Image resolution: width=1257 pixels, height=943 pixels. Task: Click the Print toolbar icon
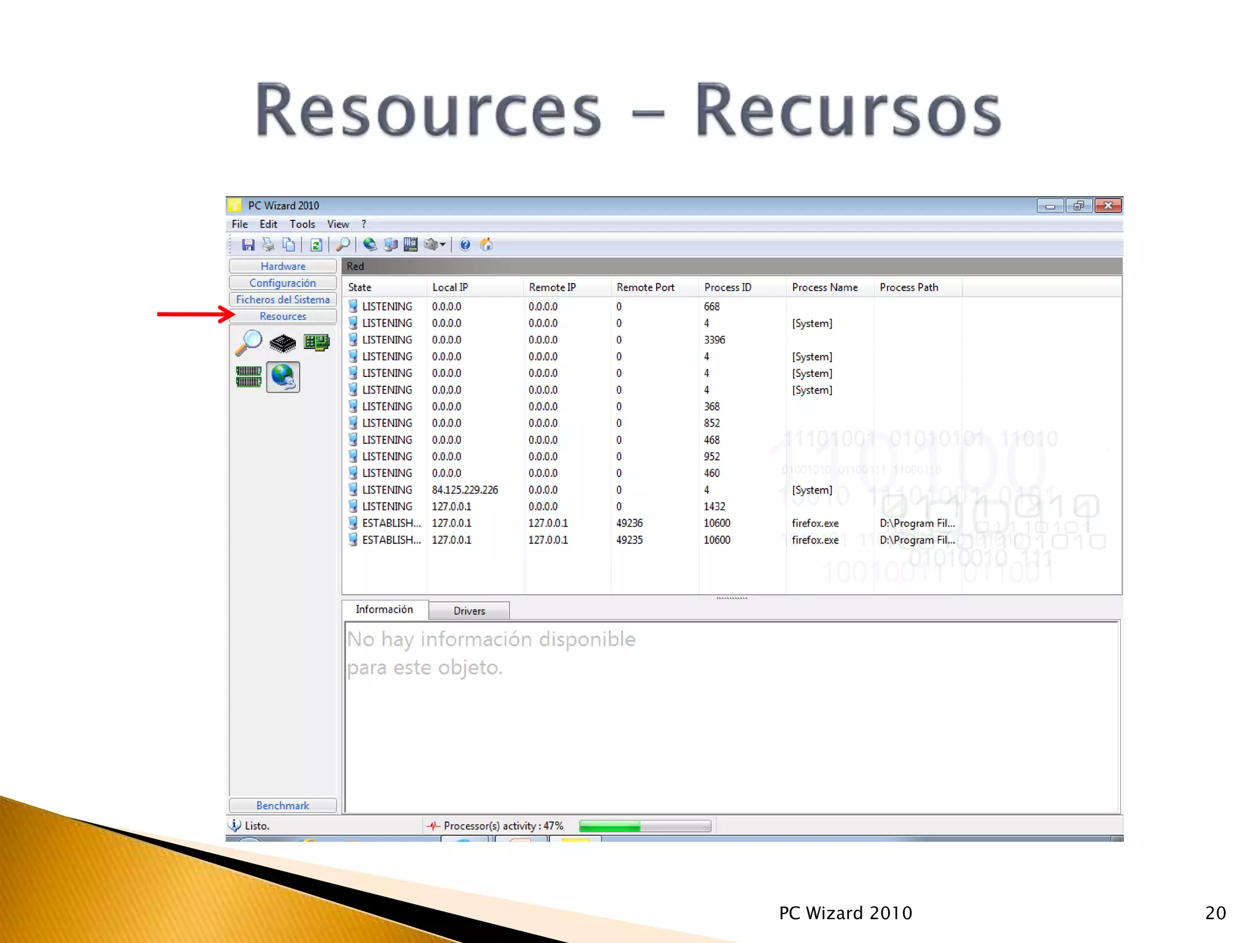coord(268,245)
